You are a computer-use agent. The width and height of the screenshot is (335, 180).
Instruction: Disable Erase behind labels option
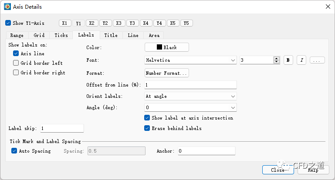(147, 128)
